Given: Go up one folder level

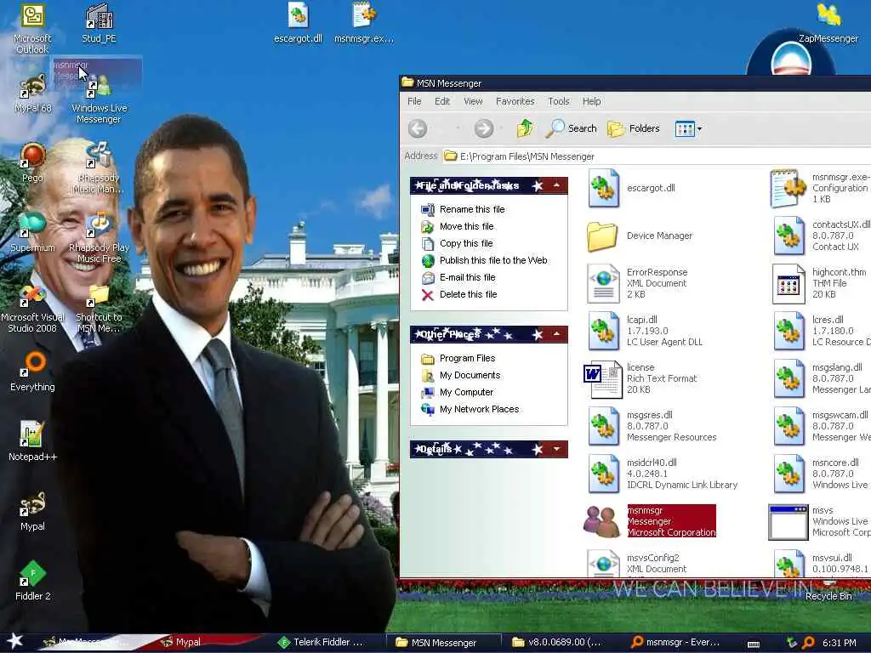Looking at the screenshot, I should (524, 129).
